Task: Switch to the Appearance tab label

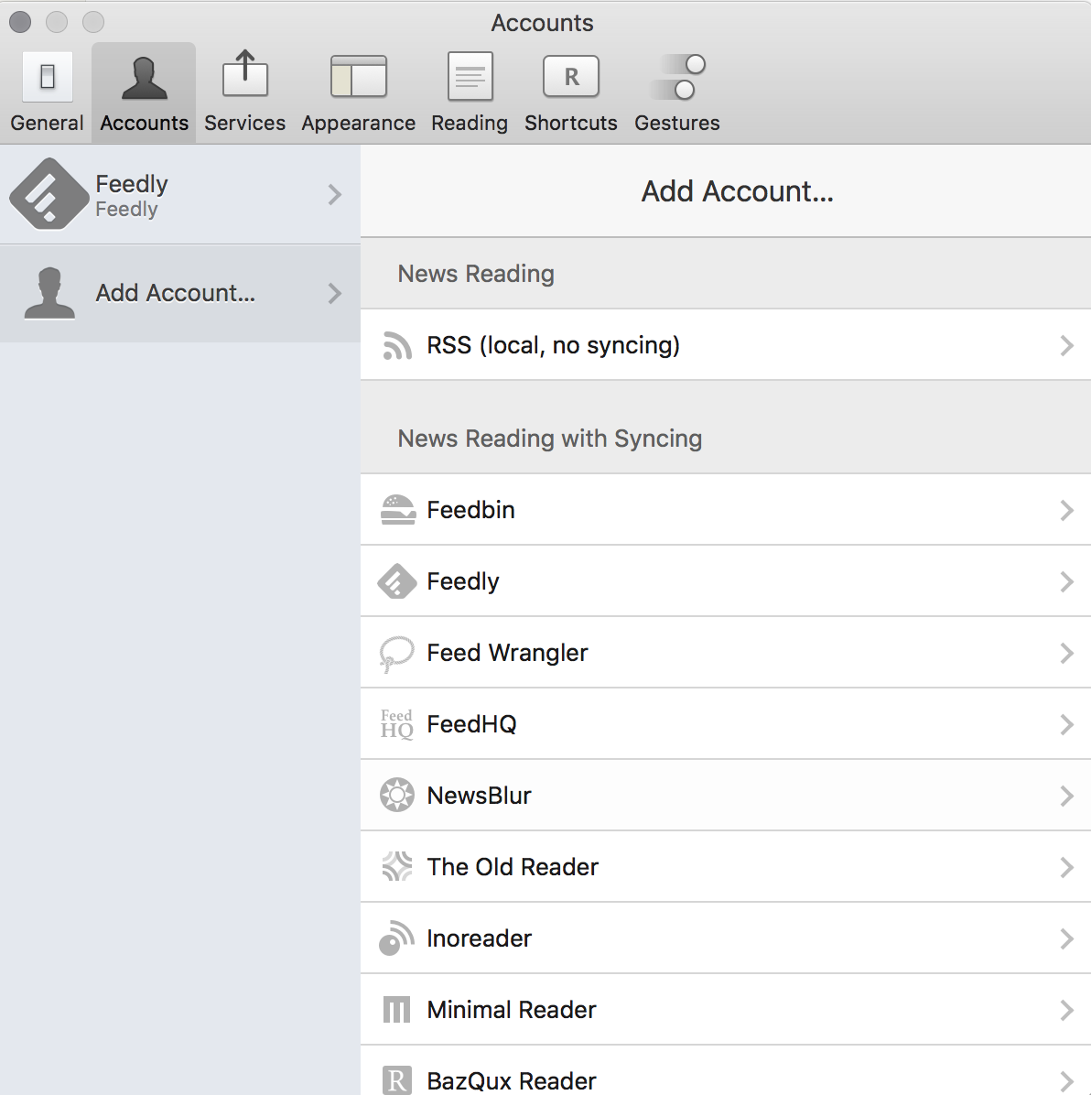Action: (359, 124)
